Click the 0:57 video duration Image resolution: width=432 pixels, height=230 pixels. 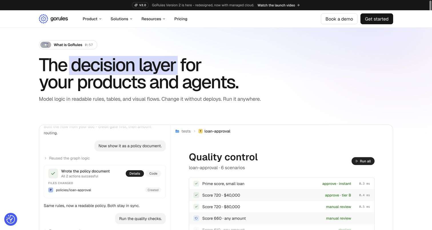(89, 45)
